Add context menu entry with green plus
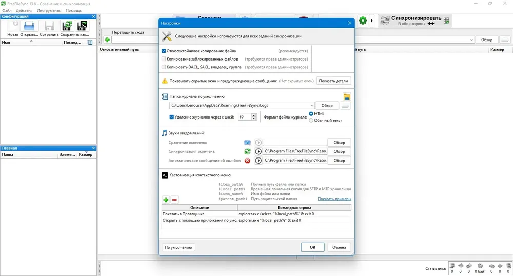 click(166, 200)
